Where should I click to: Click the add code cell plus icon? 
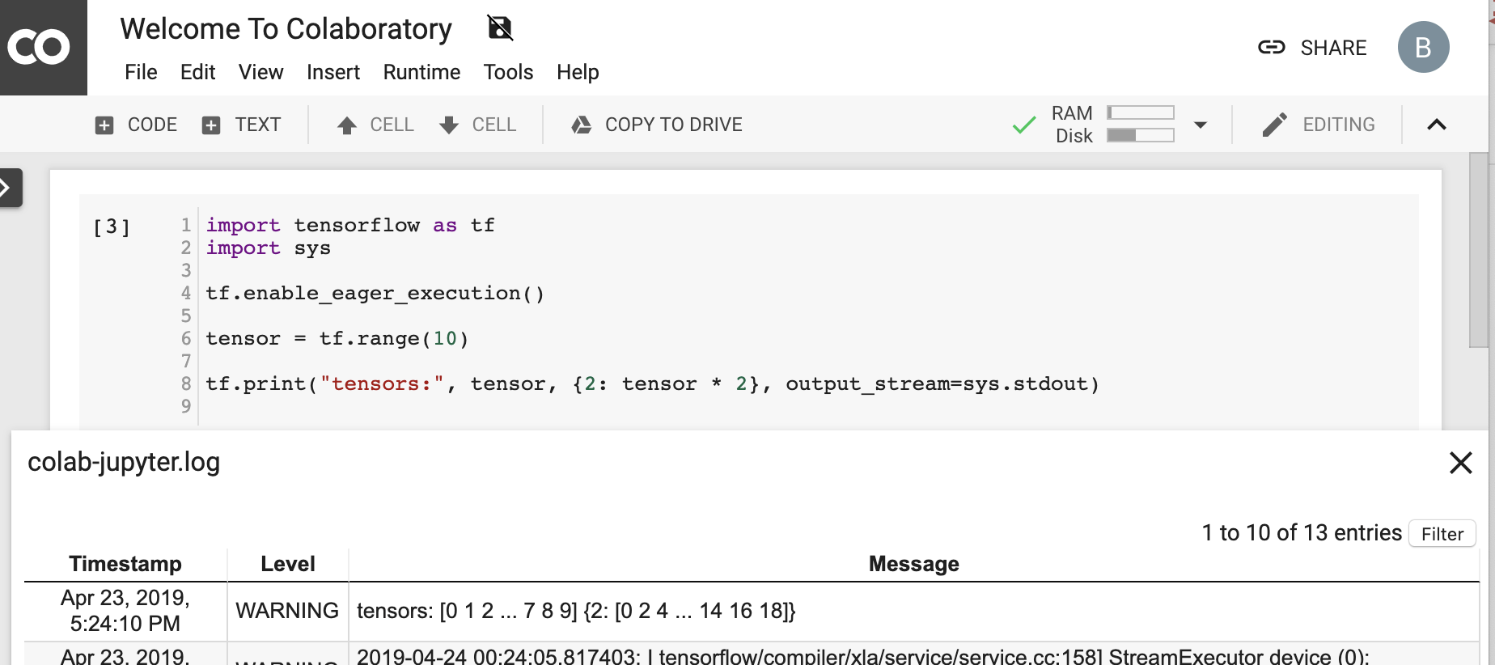(x=104, y=125)
